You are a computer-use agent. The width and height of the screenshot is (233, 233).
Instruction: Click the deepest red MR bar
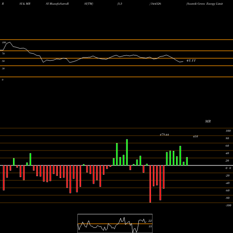coord(150,184)
